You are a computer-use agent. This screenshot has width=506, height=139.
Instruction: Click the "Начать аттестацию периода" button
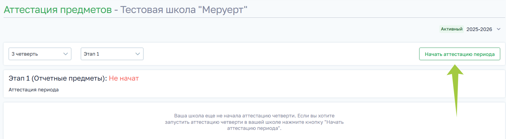click(x=459, y=54)
